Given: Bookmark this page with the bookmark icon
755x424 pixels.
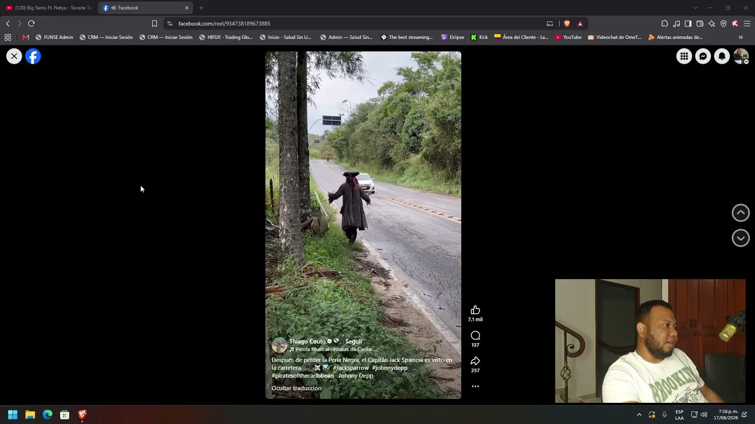Looking at the screenshot, I should tap(155, 24).
